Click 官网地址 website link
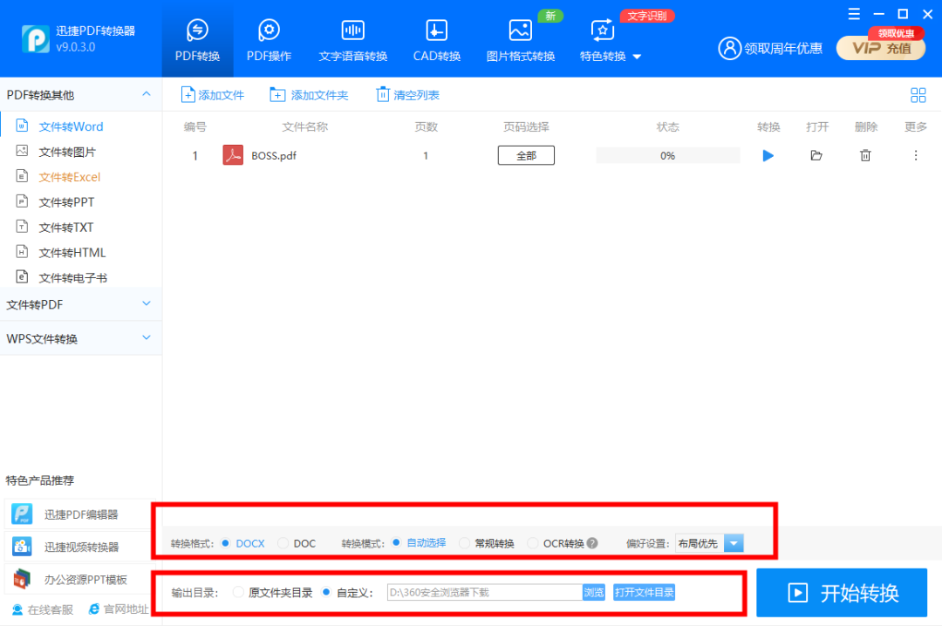This screenshot has height=626, width=942. (119, 609)
